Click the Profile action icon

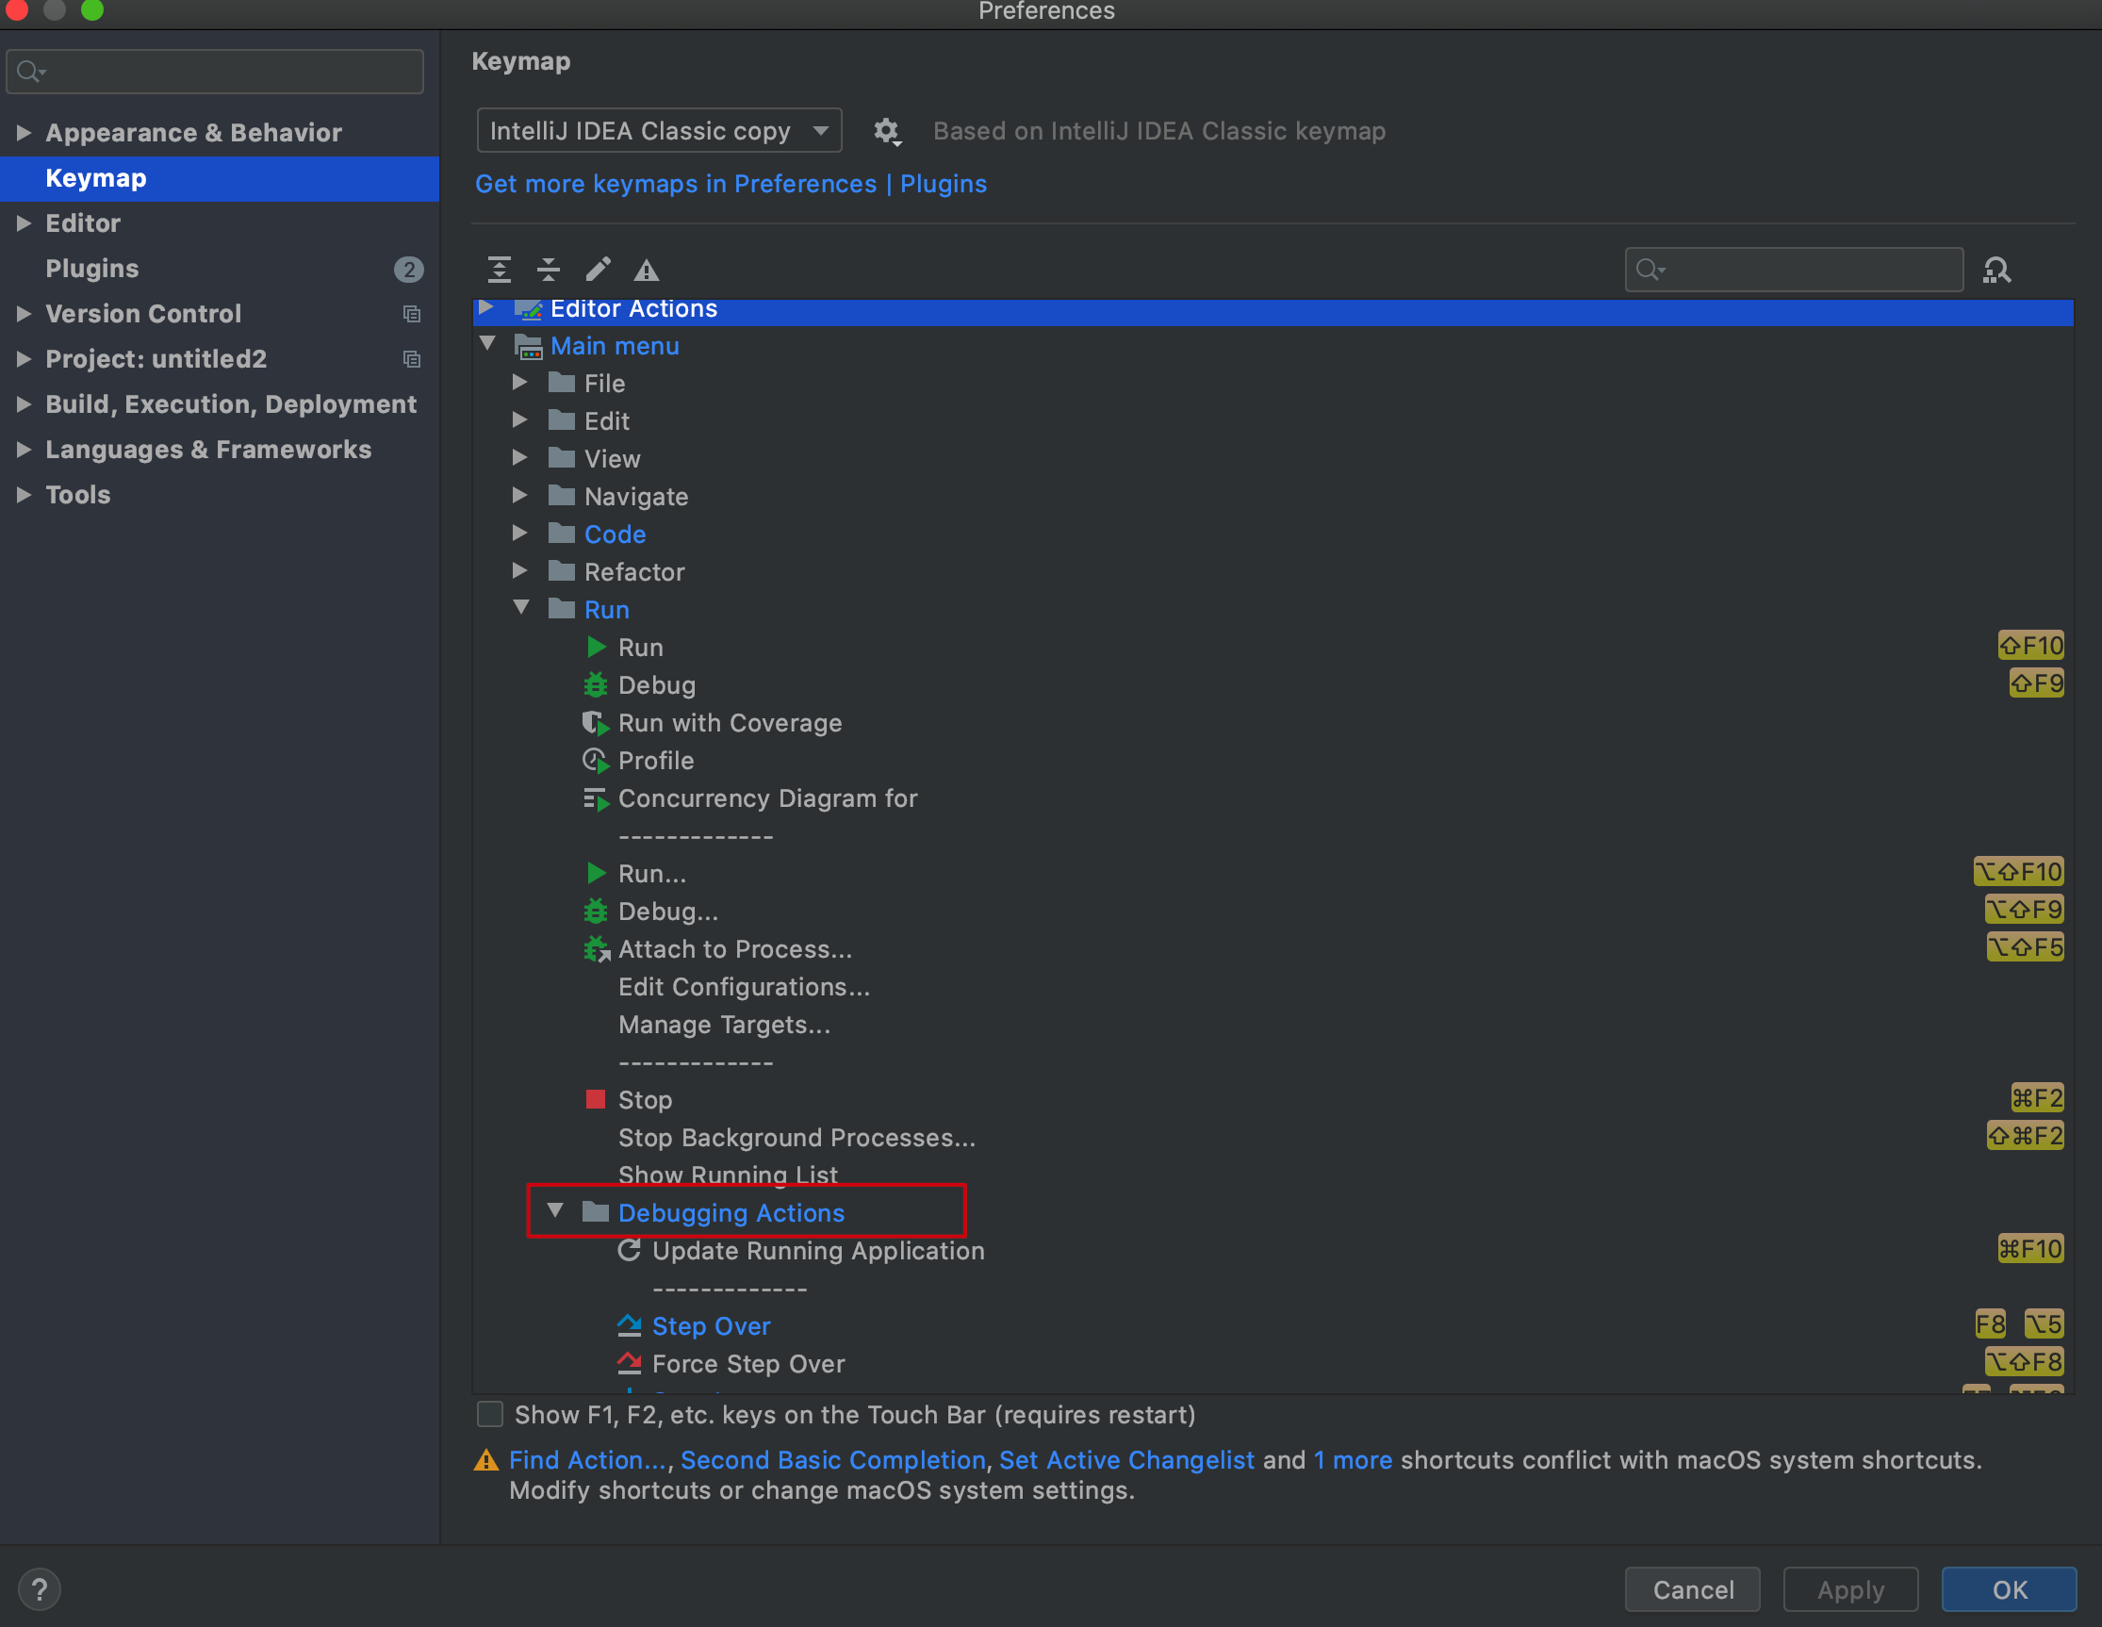[x=596, y=761]
